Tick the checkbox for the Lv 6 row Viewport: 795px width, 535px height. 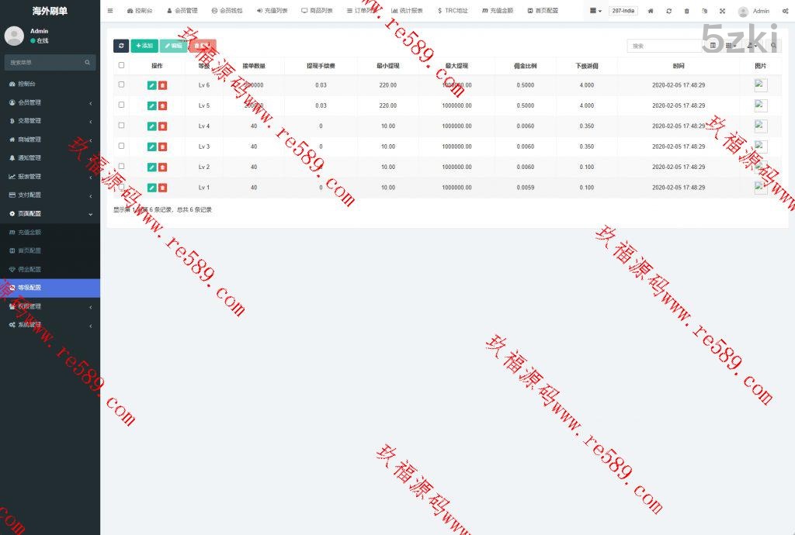tap(121, 85)
